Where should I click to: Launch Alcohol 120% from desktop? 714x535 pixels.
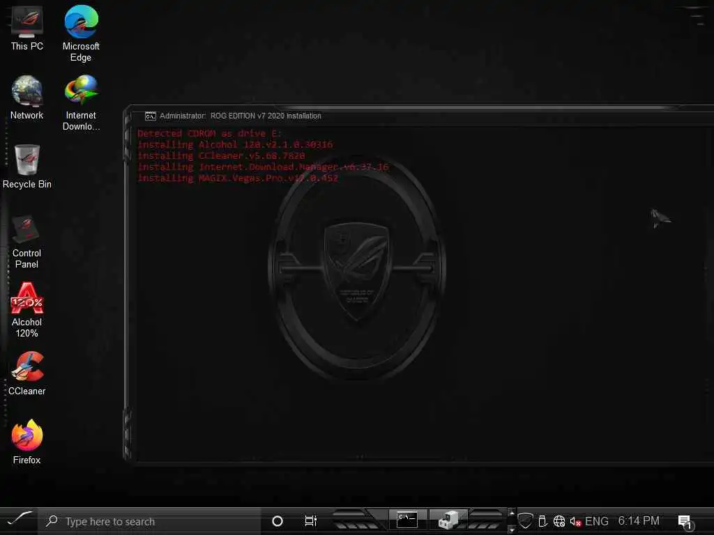[x=27, y=310]
